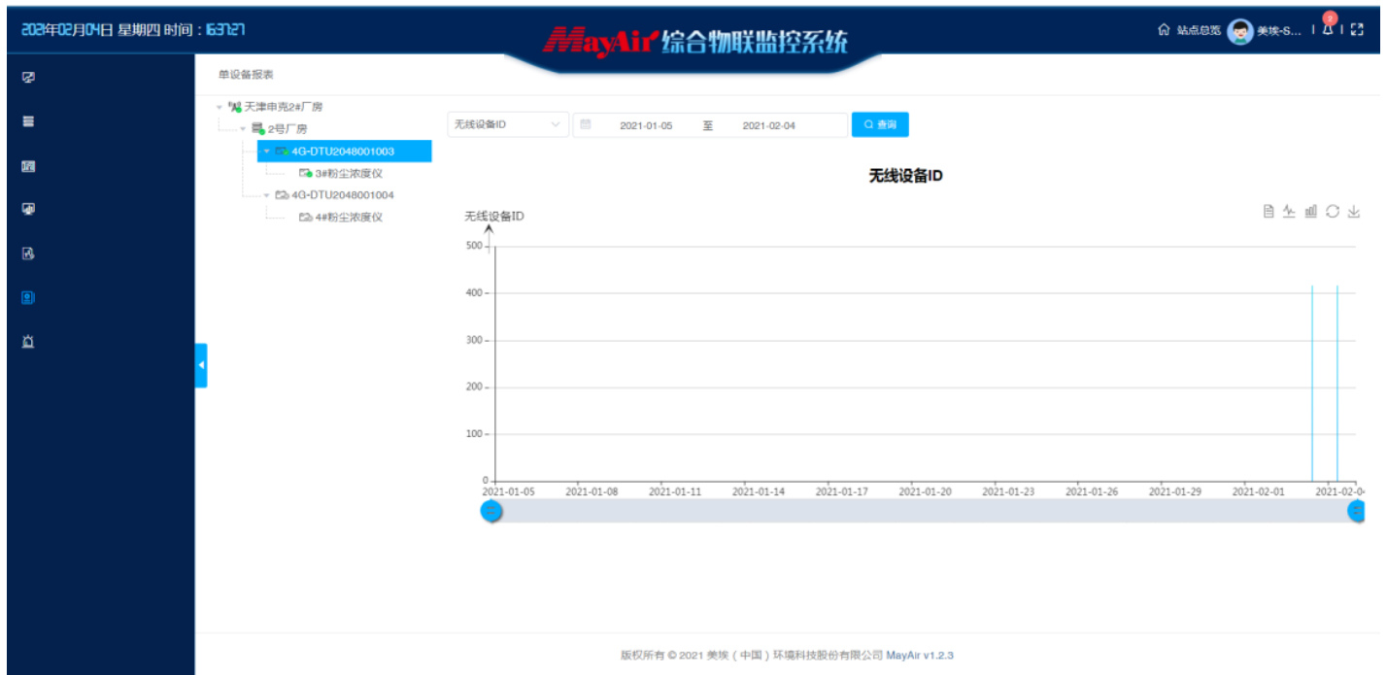Click the y-axis label 无线设备ID
This screenshot has height=675, width=1387.
pyautogui.click(x=494, y=216)
